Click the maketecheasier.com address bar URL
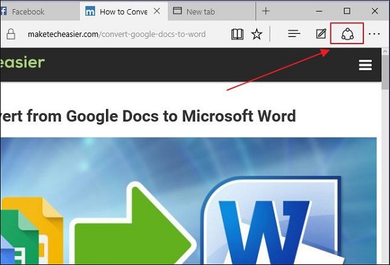This screenshot has height=265, width=390. [x=117, y=34]
